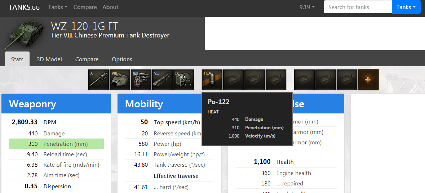Click the Po-122 tooltip title

tap(218, 102)
